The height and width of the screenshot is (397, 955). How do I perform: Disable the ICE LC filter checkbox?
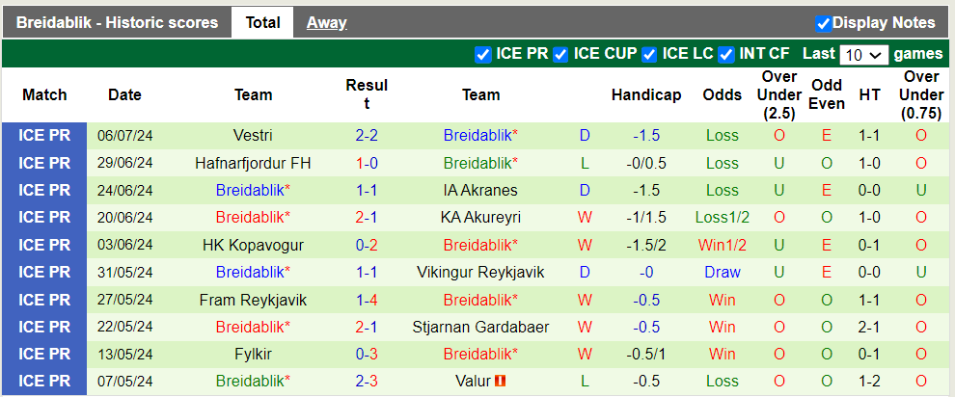tap(650, 55)
